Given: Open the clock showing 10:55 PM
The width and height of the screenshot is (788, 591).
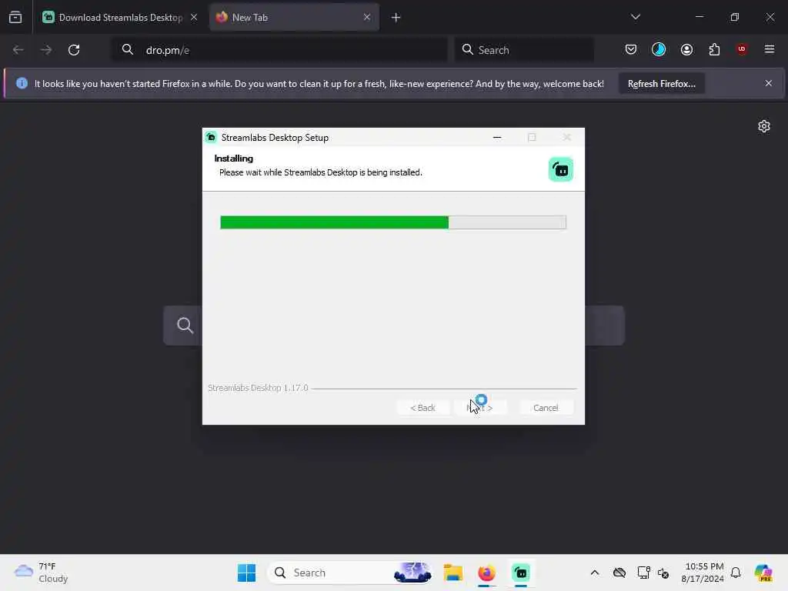Looking at the screenshot, I should (x=703, y=573).
